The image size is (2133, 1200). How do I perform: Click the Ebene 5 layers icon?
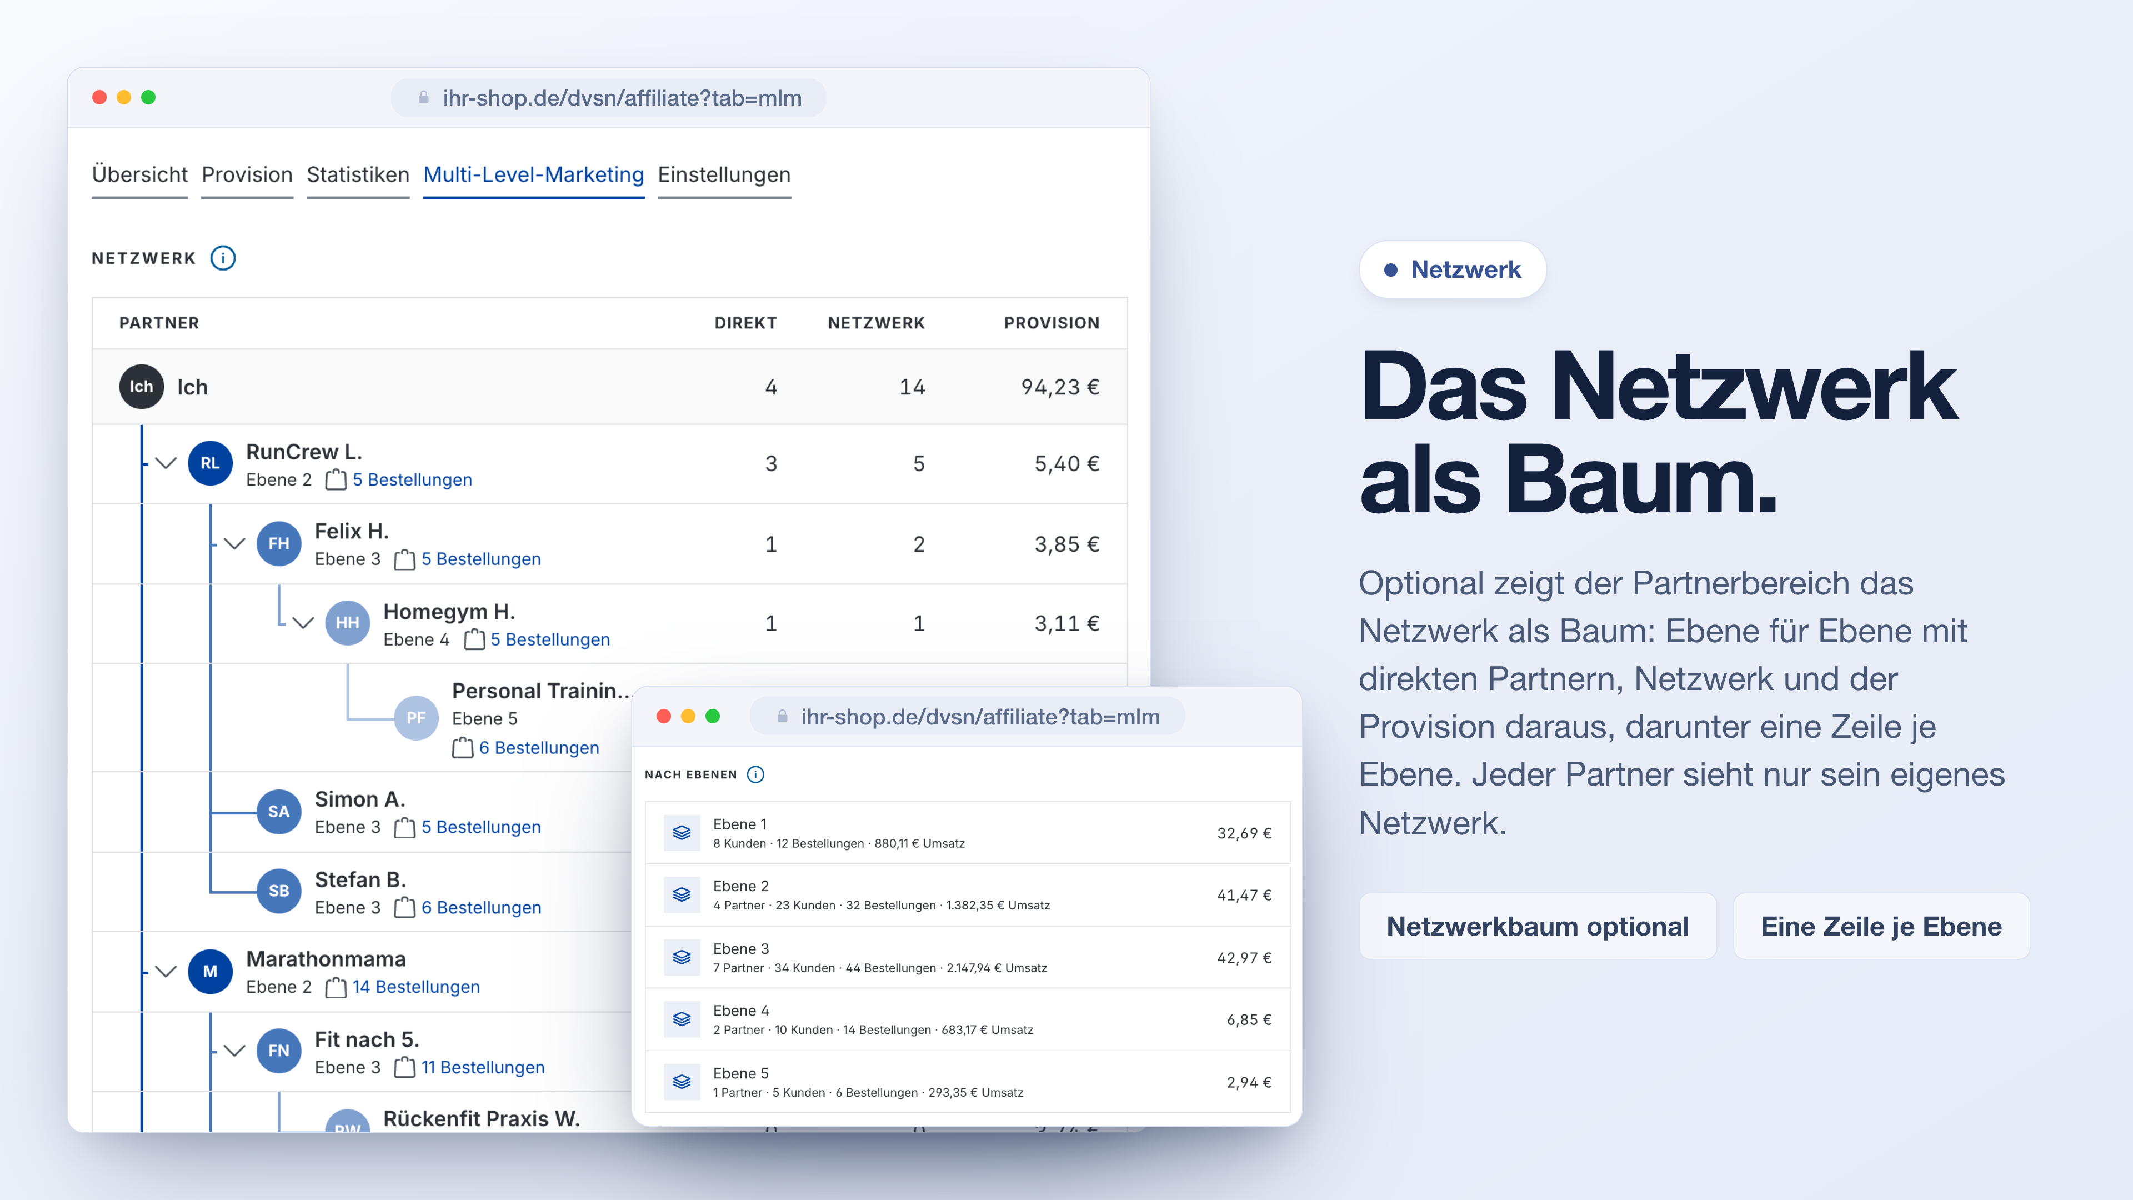pos(682,1082)
